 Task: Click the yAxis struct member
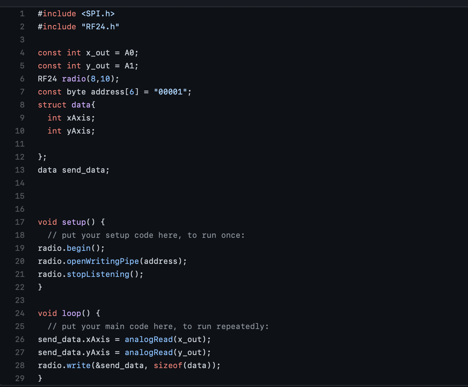pyautogui.click(x=79, y=131)
